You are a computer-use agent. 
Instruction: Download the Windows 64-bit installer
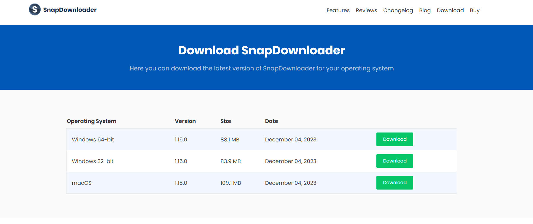pyautogui.click(x=394, y=139)
